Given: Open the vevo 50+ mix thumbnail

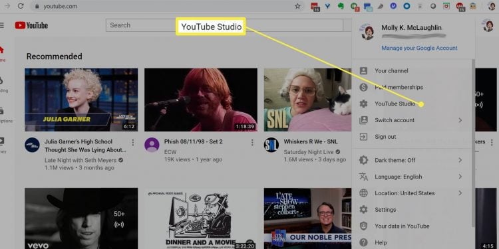Looking at the screenshot, I should click(x=81, y=218).
